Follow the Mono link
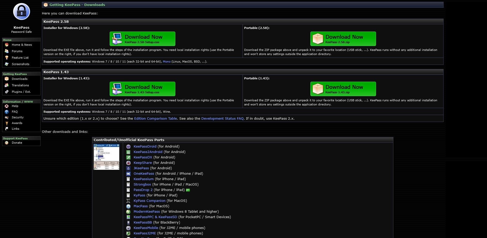Viewport: 487px width, 238px height. point(167,62)
